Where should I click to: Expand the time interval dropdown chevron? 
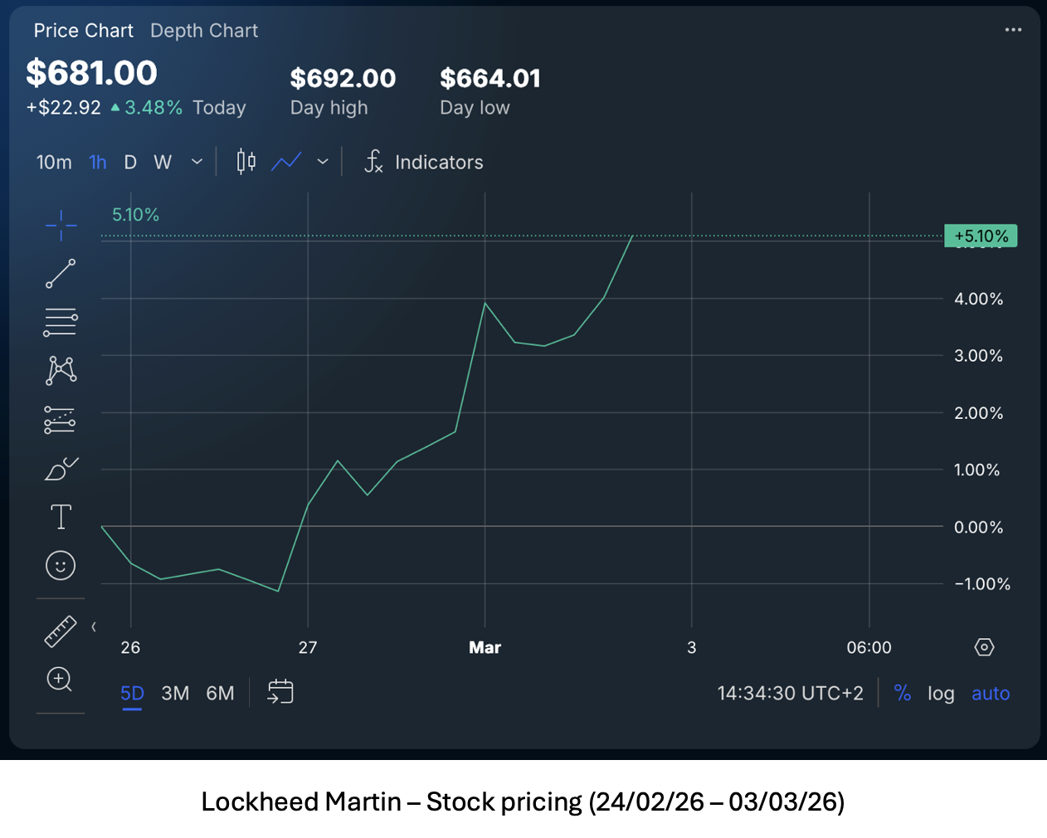pos(197,162)
